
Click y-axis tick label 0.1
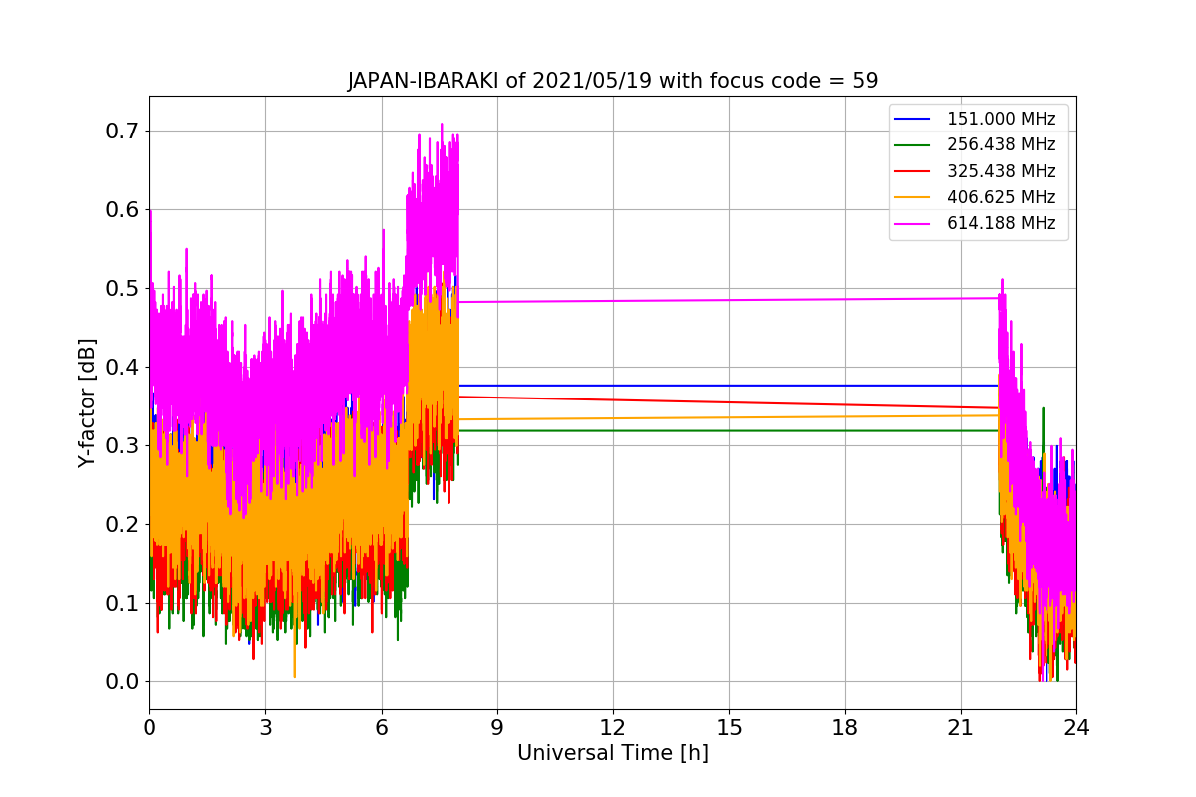[x=123, y=604]
